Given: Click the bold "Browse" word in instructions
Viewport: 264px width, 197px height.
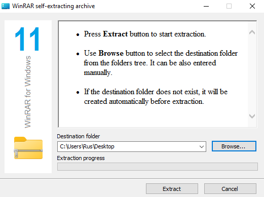Looking at the screenshot, I should (x=111, y=53).
